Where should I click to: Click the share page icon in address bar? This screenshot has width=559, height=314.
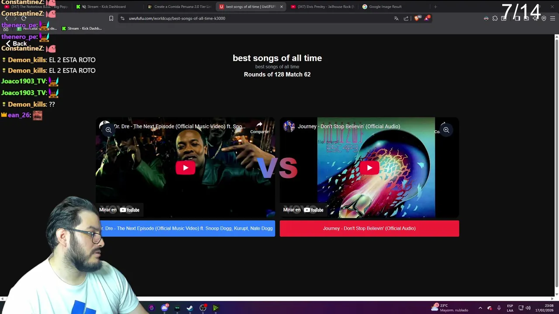click(406, 18)
